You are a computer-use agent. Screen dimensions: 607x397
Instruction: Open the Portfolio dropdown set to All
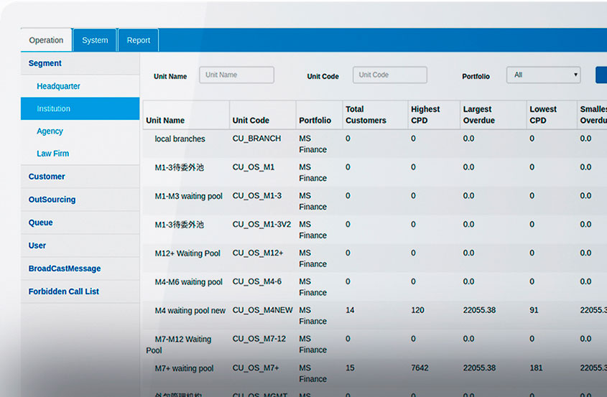[544, 75]
